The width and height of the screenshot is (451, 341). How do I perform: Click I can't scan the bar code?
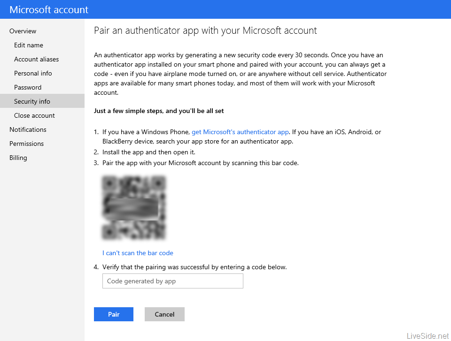138,253
